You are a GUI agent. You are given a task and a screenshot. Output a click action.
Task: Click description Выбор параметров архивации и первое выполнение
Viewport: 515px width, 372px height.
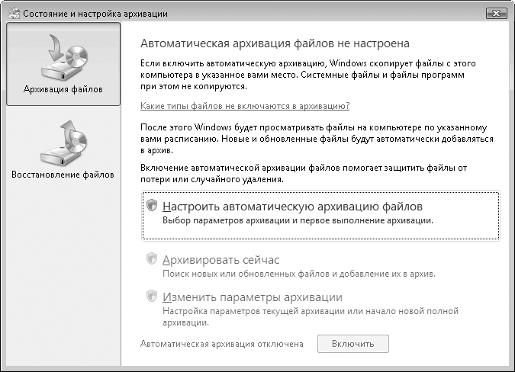[x=298, y=220]
